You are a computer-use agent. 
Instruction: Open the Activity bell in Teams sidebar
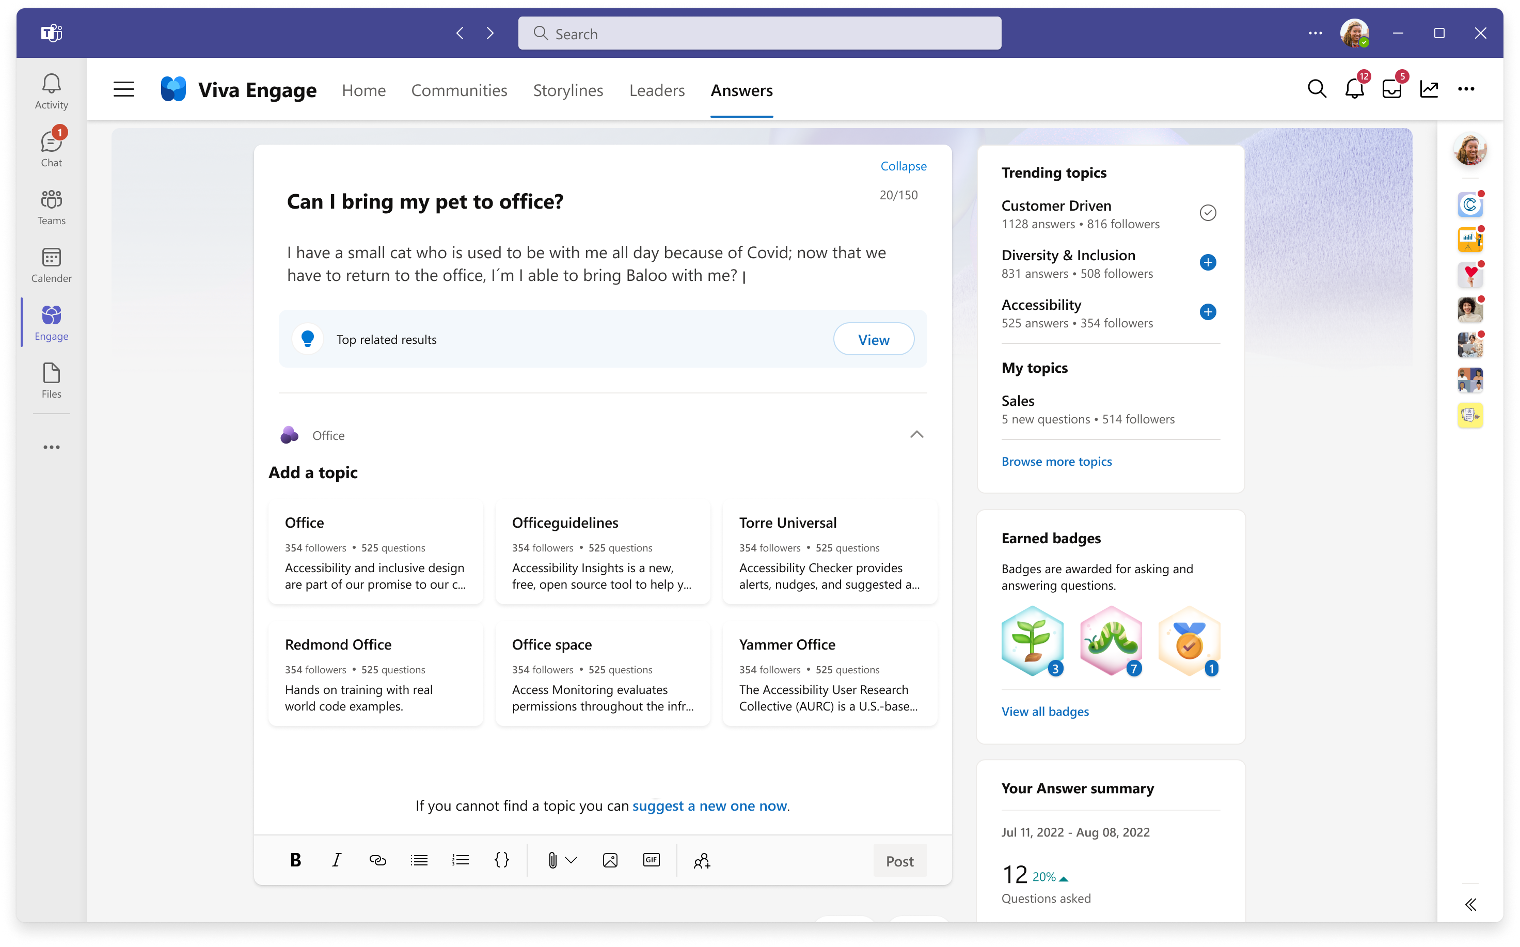(51, 91)
